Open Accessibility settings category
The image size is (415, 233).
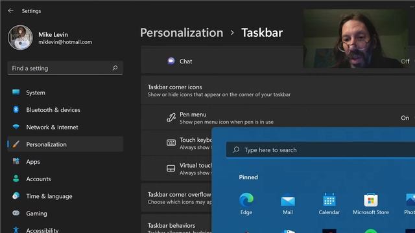pos(65,229)
